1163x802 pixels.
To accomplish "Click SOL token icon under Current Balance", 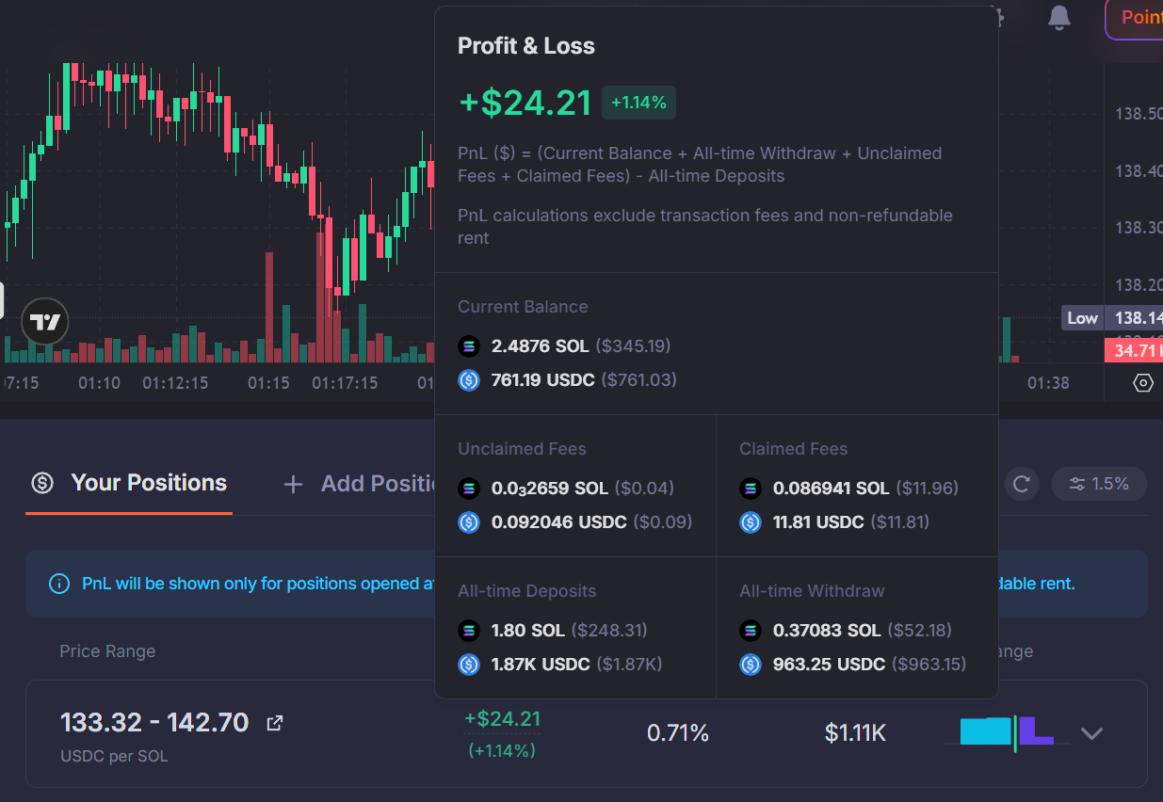I will 469,346.
